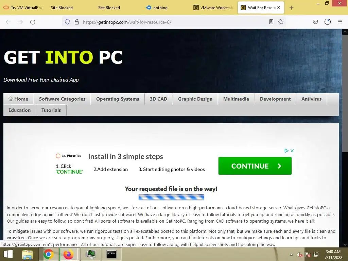Click the Ezy Photo Tab logo

click(68, 156)
